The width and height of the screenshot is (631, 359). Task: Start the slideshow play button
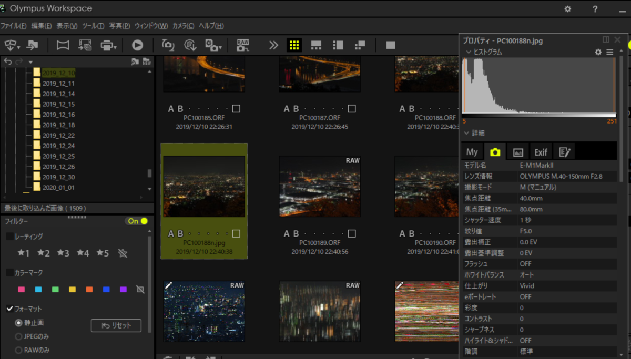point(137,45)
